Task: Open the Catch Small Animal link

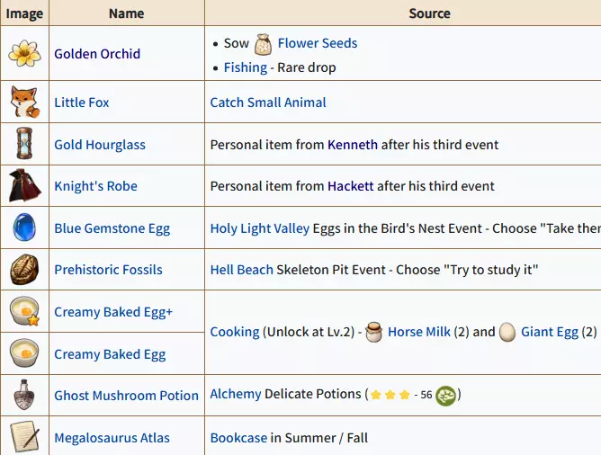Action: coord(268,103)
